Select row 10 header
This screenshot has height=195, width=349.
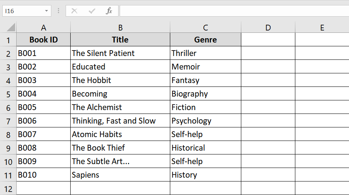pos(8,161)
